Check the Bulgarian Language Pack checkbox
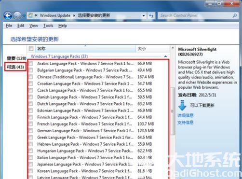242x179 pixels. [x=31, y=70]
